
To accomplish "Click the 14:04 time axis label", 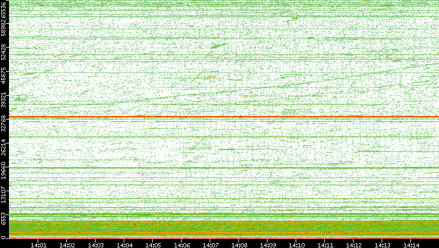I will click(124, 245).
